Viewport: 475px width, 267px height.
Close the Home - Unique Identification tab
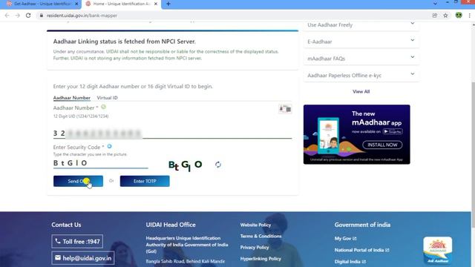coord(156,4)
